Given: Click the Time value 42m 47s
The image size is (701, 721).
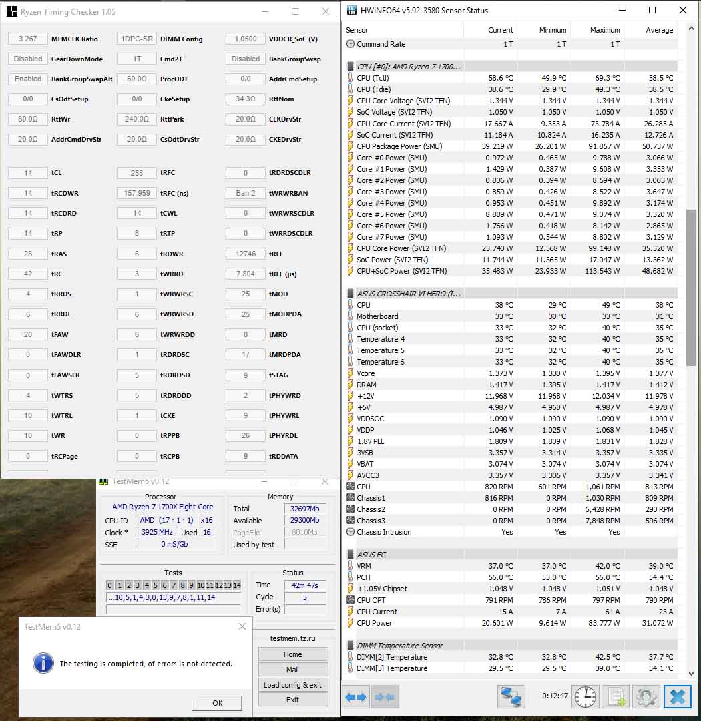Looking at the screenshot, I should tap(305, 585).
